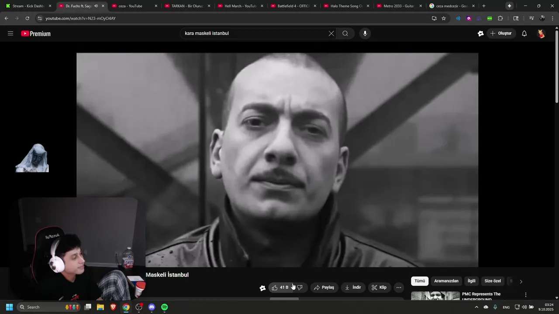
Task: Open YouTube notifications bell
Action: click(524, 34)
